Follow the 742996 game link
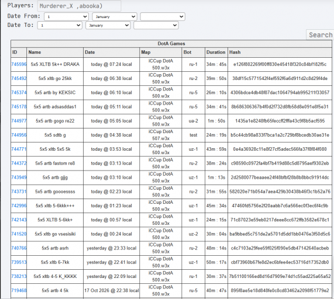The image size is (334, 299). [x=19, y=206]
